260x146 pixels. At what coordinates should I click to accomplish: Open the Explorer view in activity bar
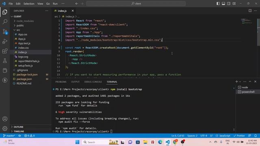[x=5, y=12]
